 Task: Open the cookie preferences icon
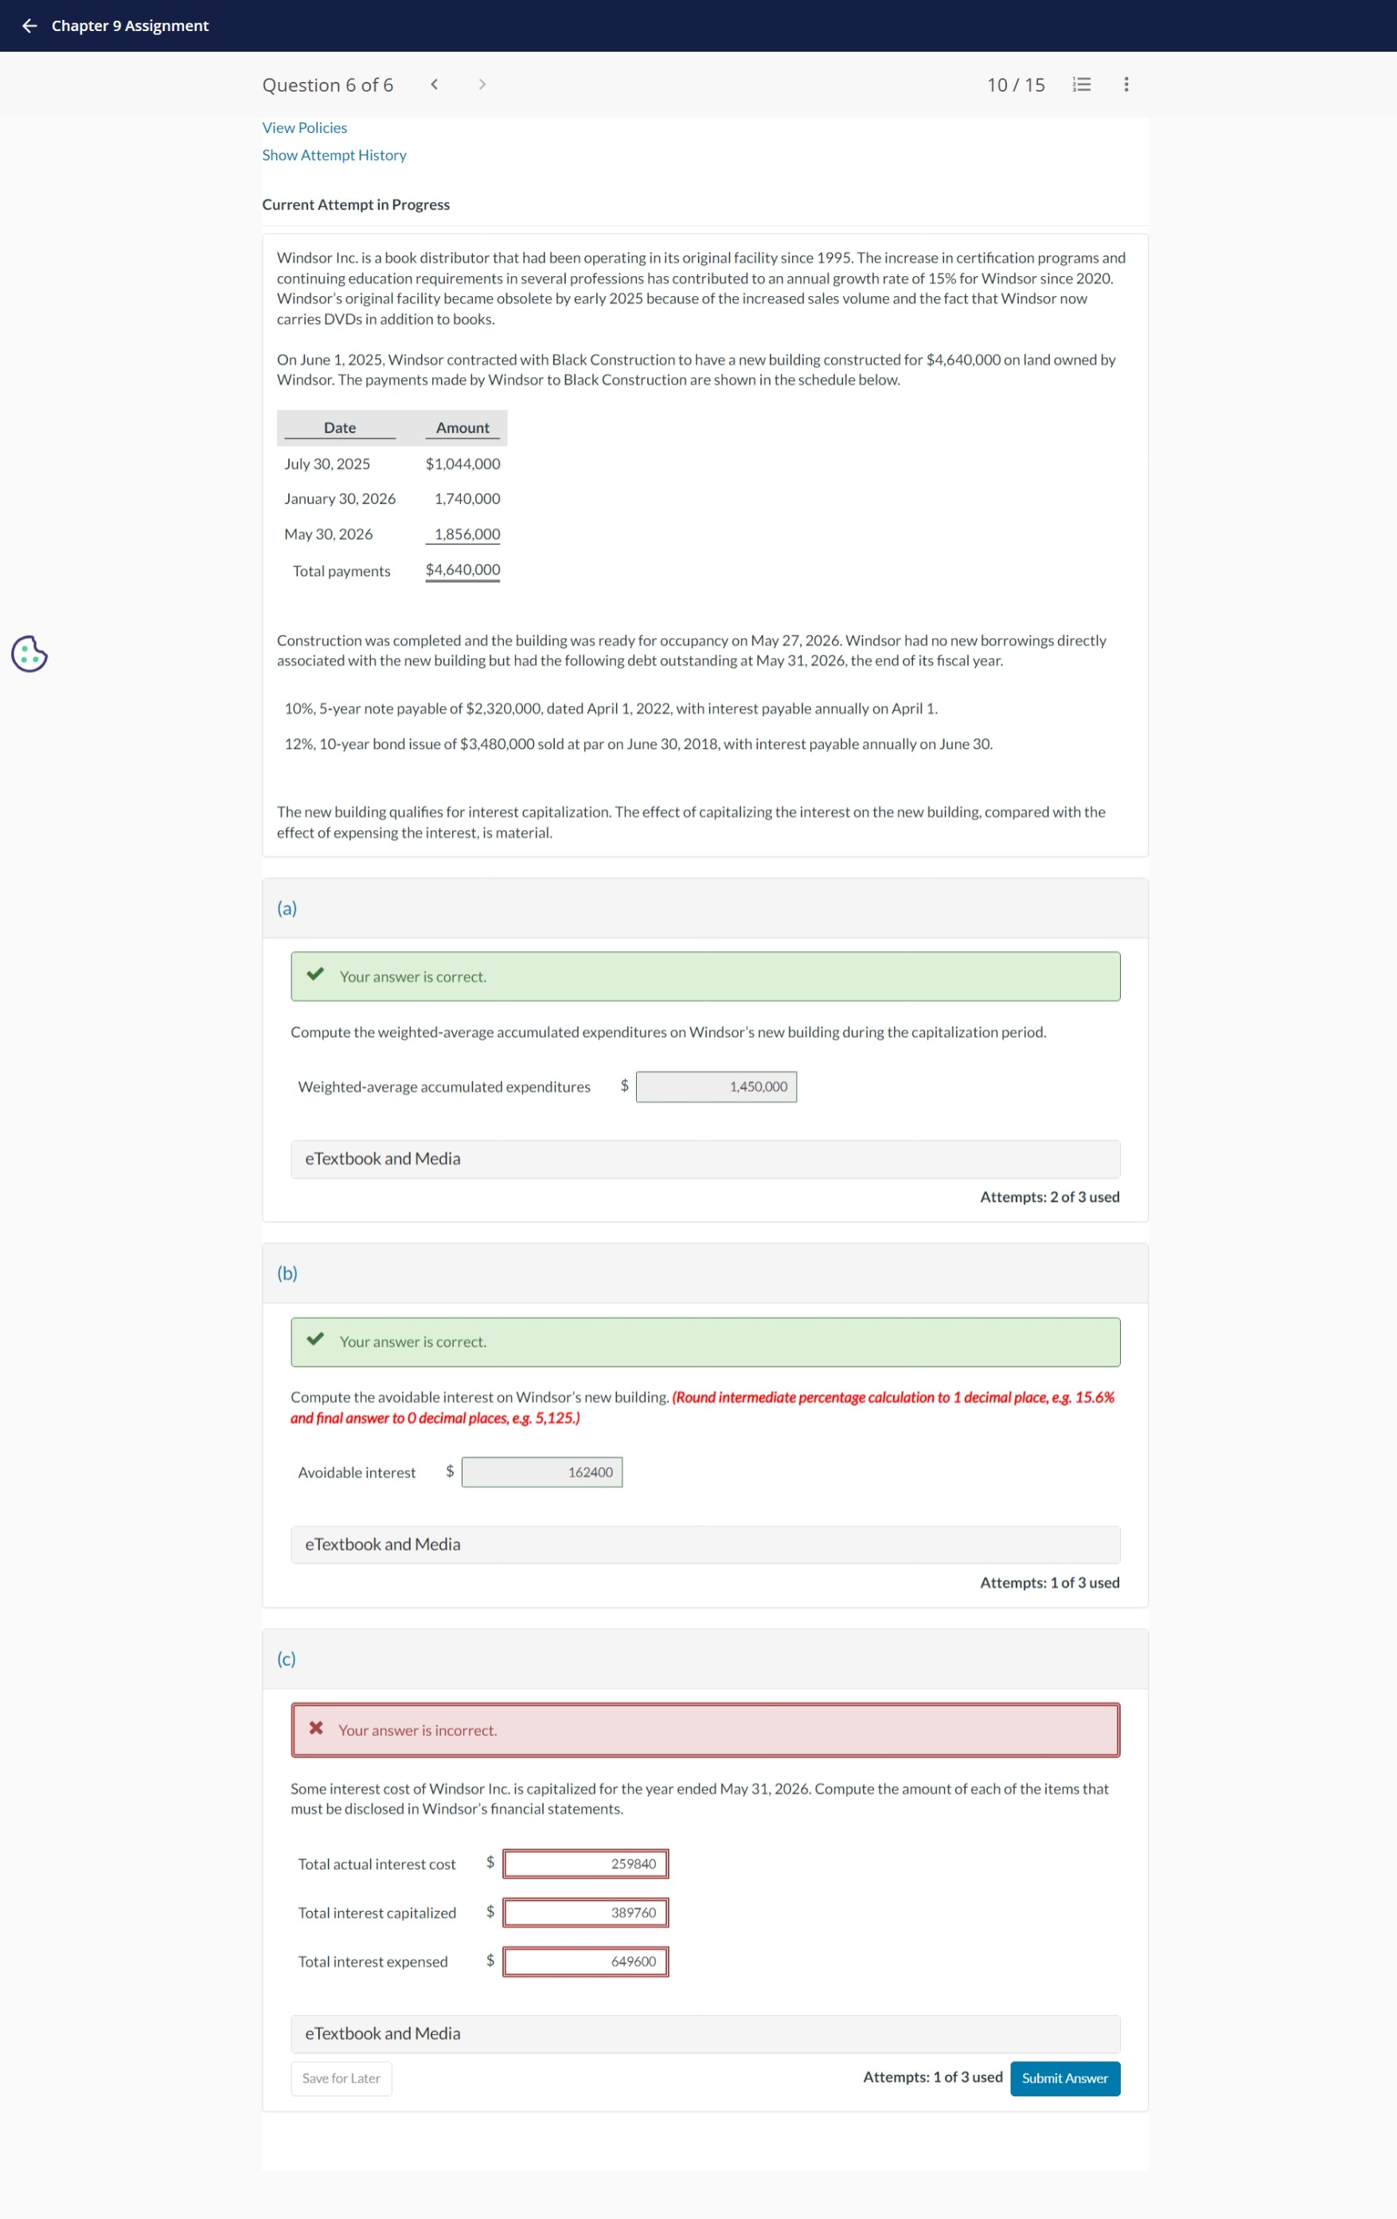pyautogui.click(x=29, y=653)
